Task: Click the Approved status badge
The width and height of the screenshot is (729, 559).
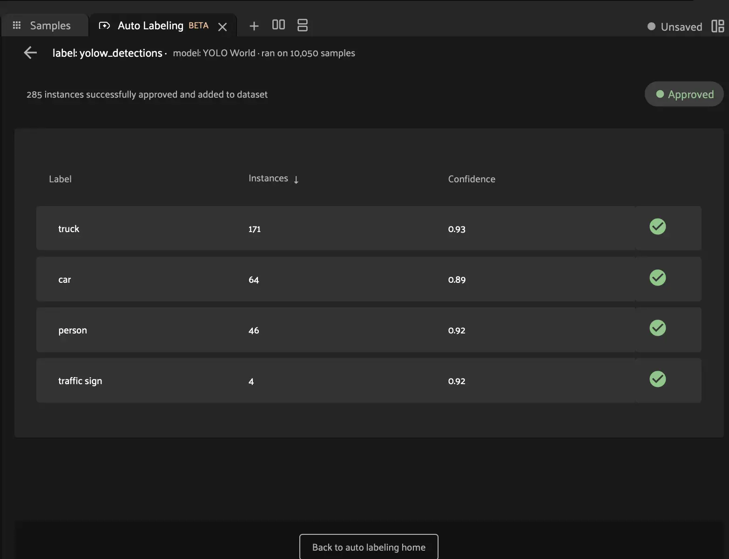Action: 684,94
